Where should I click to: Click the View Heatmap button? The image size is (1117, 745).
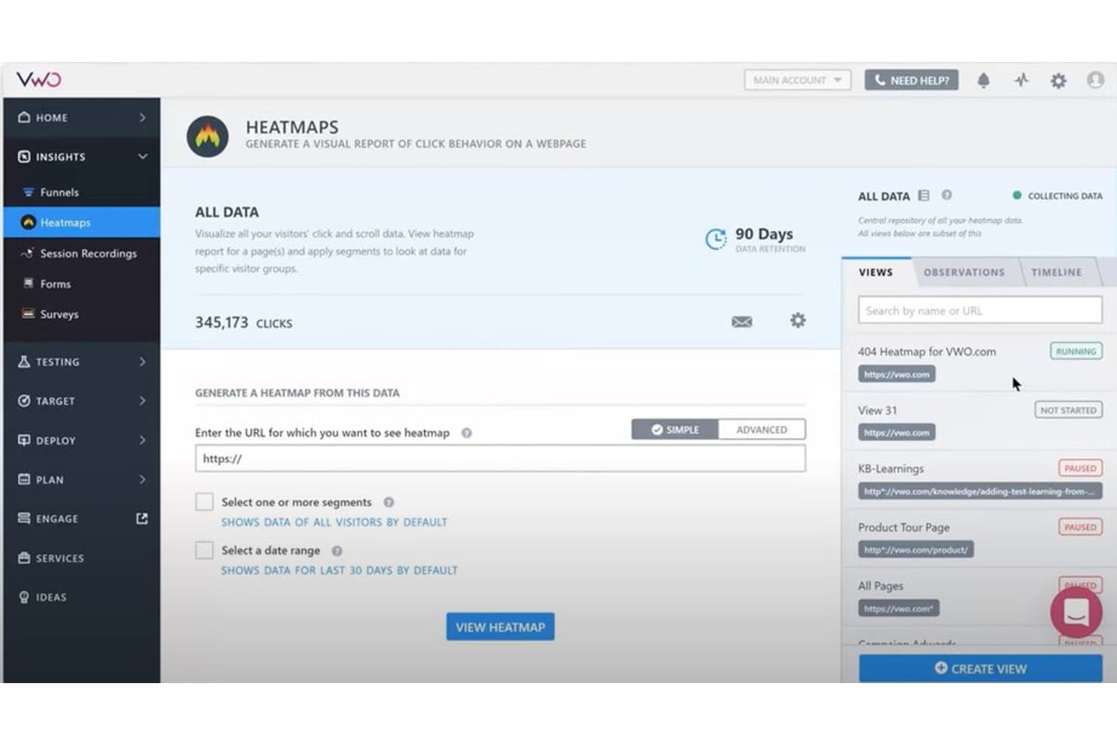click(500, 626)
